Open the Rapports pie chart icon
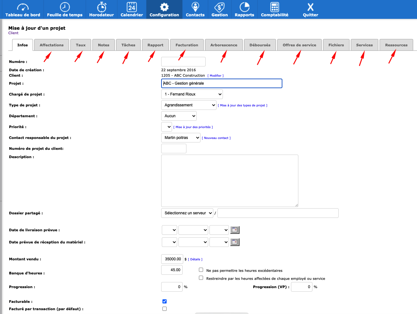 click(244, 6)
